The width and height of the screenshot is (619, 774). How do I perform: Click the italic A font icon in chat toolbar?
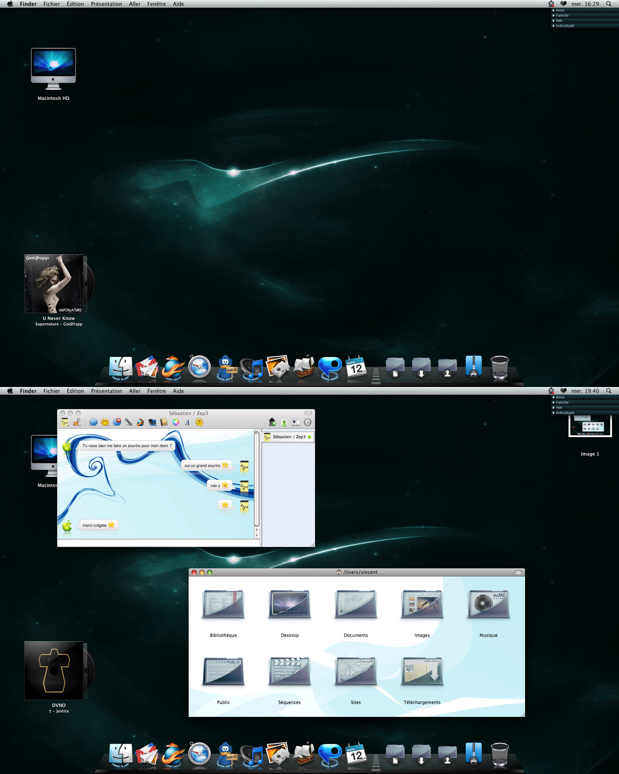[188, 422]
